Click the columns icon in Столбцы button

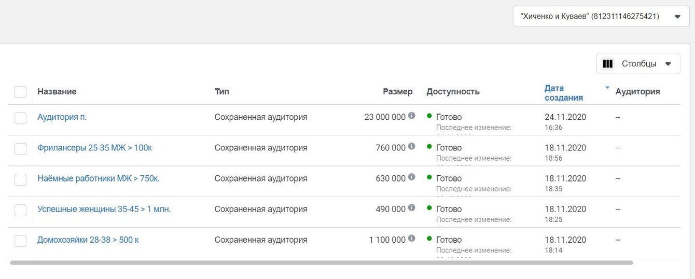tap(608, 64)
